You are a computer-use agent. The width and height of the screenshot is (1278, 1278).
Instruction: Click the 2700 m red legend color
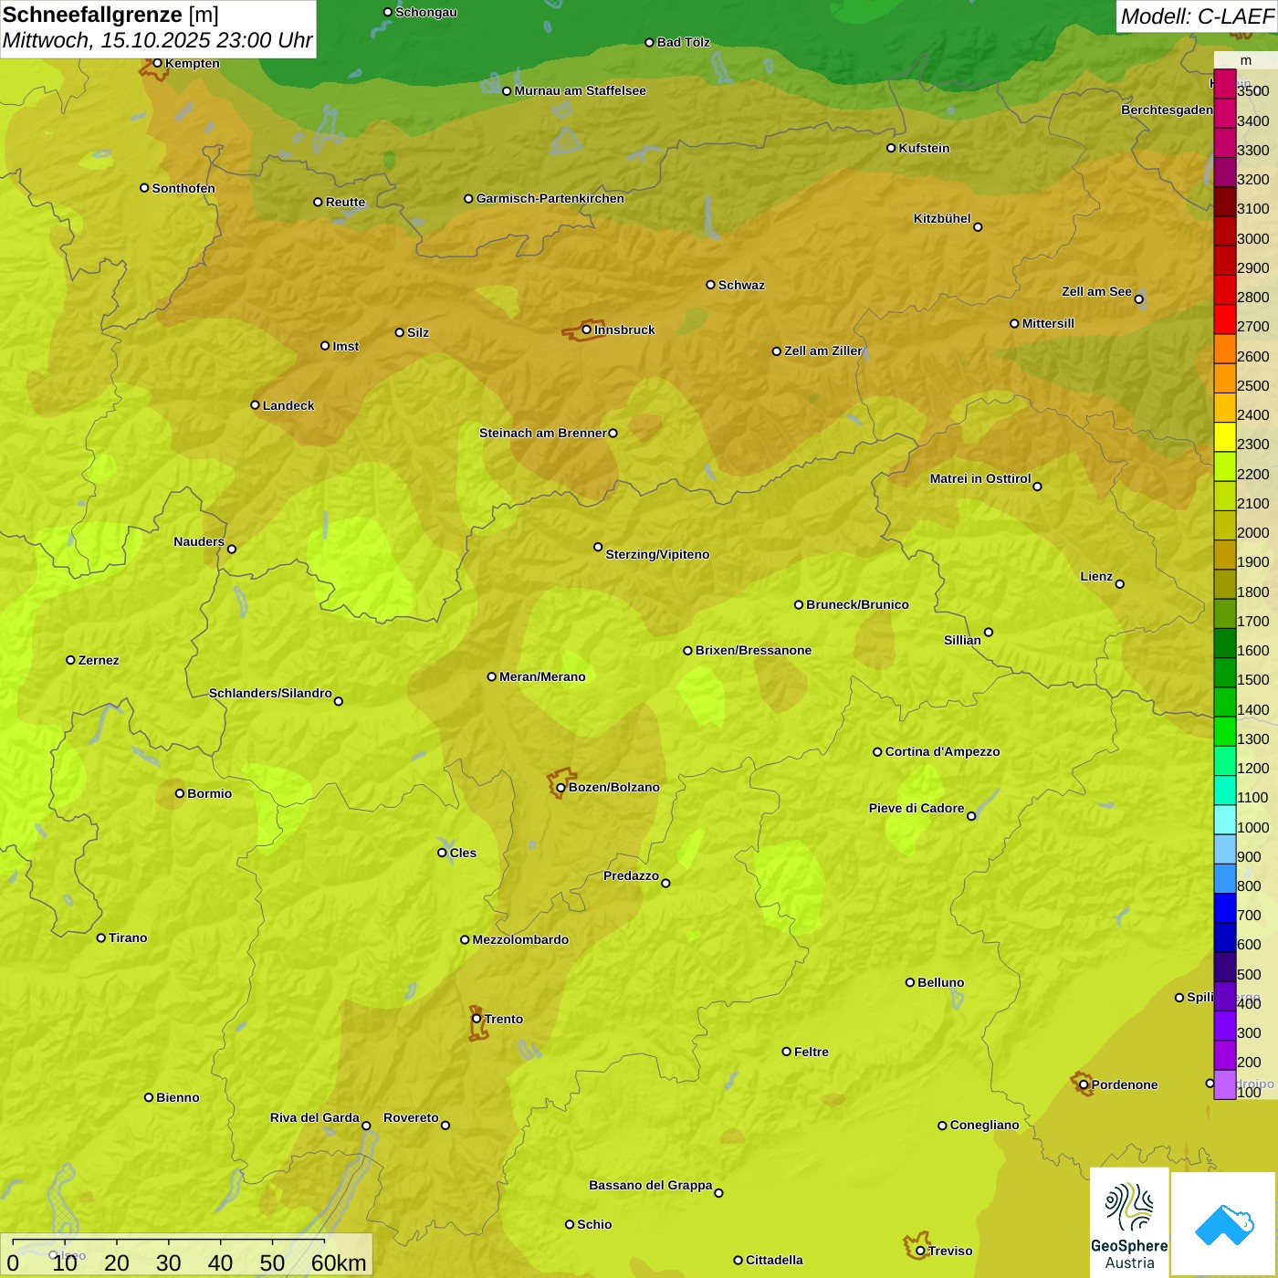pyautogui.click(x=1225, y=319)
